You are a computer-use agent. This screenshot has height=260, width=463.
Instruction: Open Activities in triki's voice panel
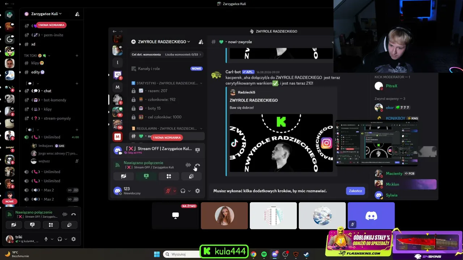tap(51, 225)
